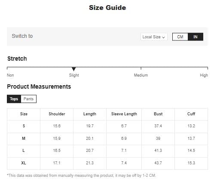Click the Cuff column header
The height and width of the screenshot is (182, 214).
191,114
